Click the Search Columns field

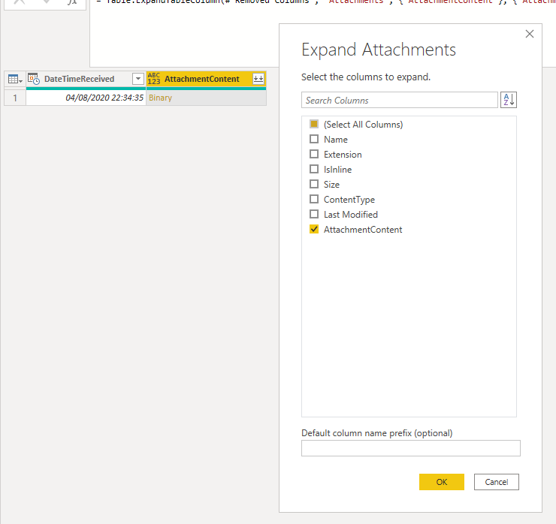[x=400, y=100]
